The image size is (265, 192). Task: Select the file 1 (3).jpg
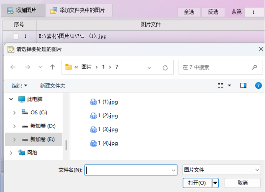[x=104, y=130]
